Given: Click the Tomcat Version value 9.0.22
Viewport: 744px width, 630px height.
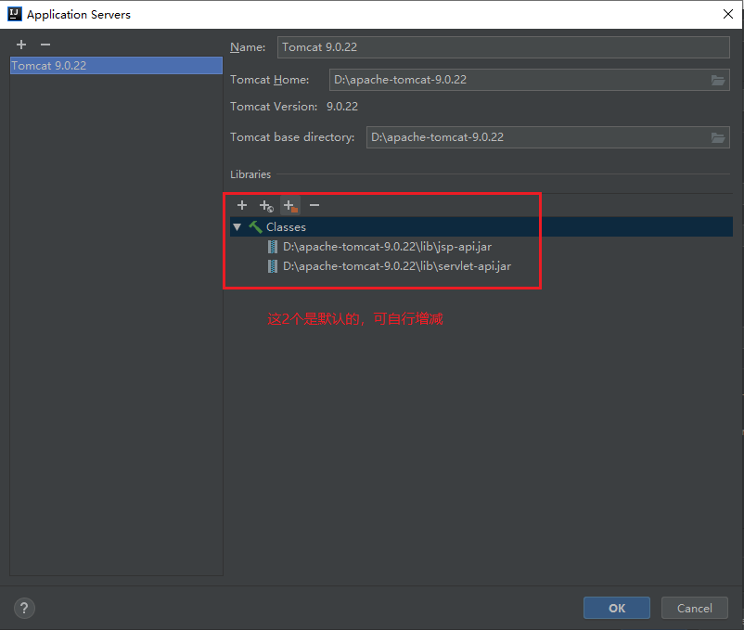Looking at the screenshot, I should (x=342, y=107).
